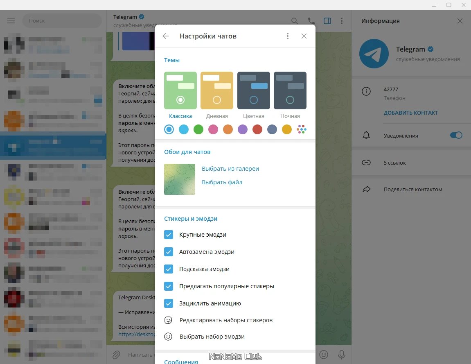Select the Ночная theme radio button

click(290, 99)
